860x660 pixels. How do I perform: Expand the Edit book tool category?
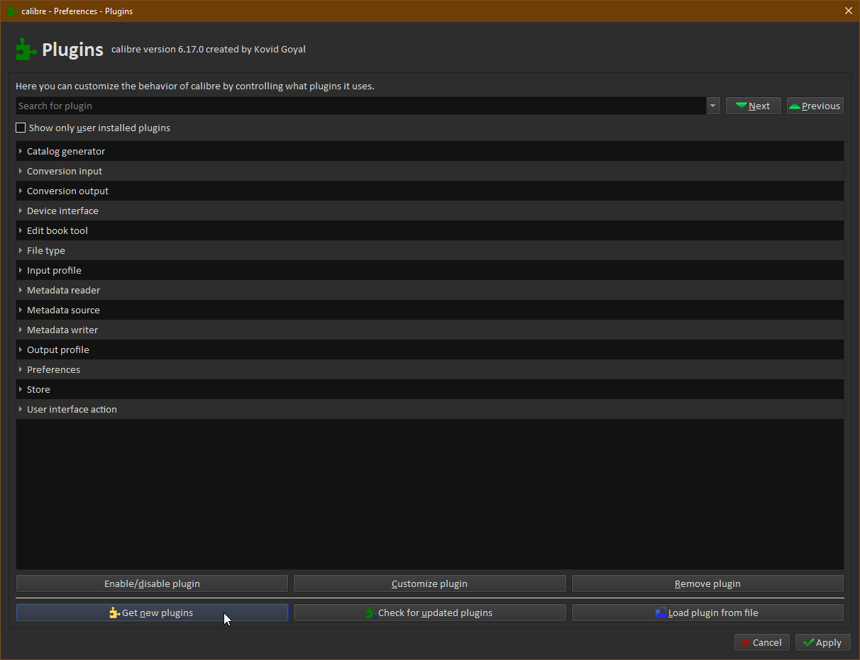point(21,230)
